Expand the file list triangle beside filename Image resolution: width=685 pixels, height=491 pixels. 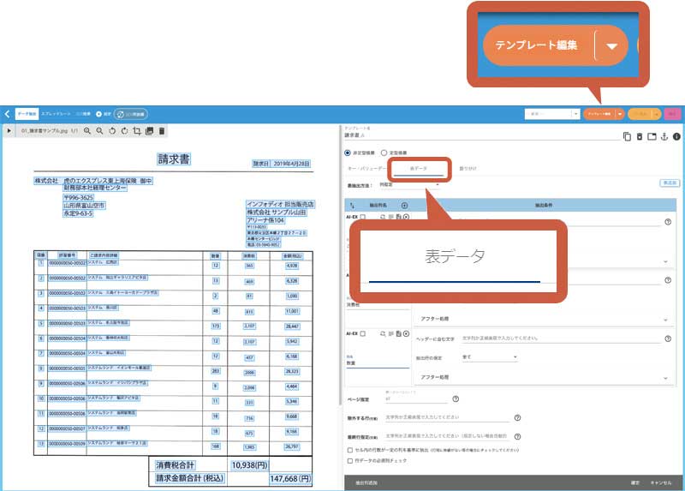[x=9, y=131]
